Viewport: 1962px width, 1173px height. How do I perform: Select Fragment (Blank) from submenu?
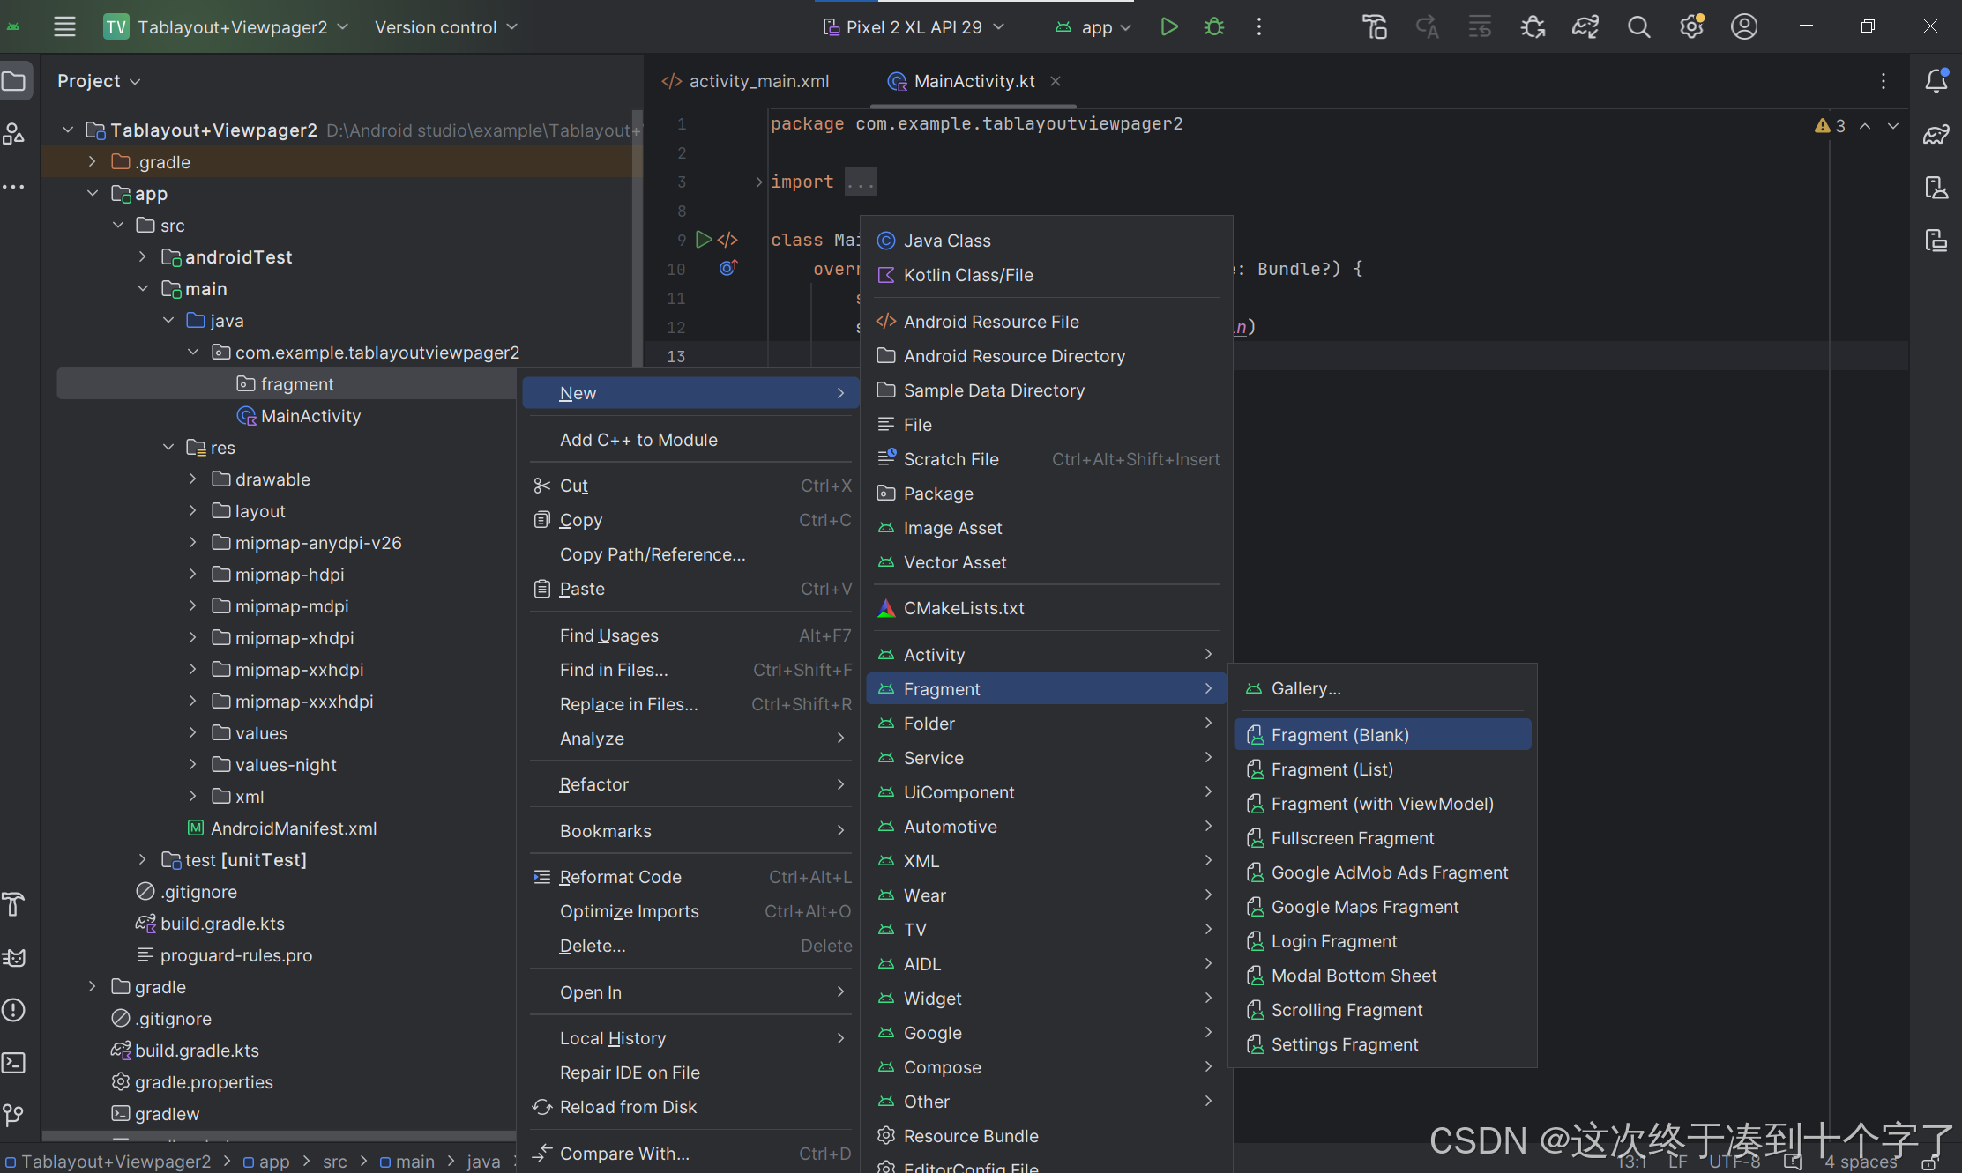[x=1339, y=735]
